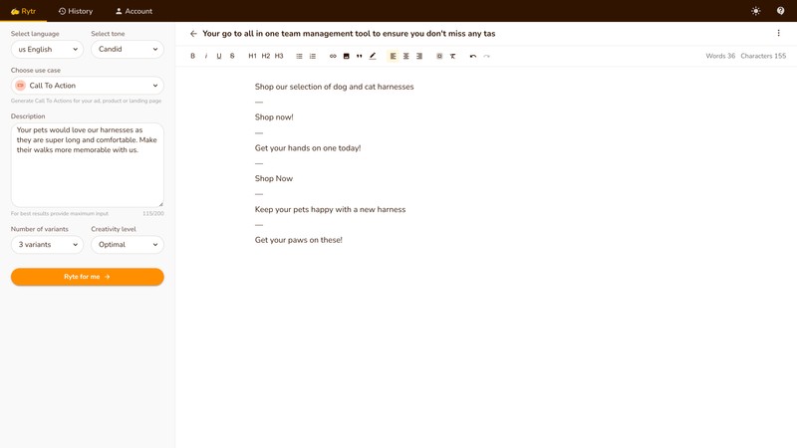
Task: Toggle the light/dark theme sun icon
Action: point(756,11)
